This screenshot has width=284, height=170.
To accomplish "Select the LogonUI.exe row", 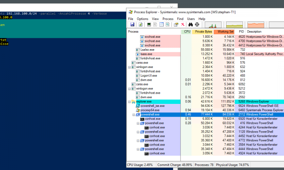I will [x=205, y=76].
